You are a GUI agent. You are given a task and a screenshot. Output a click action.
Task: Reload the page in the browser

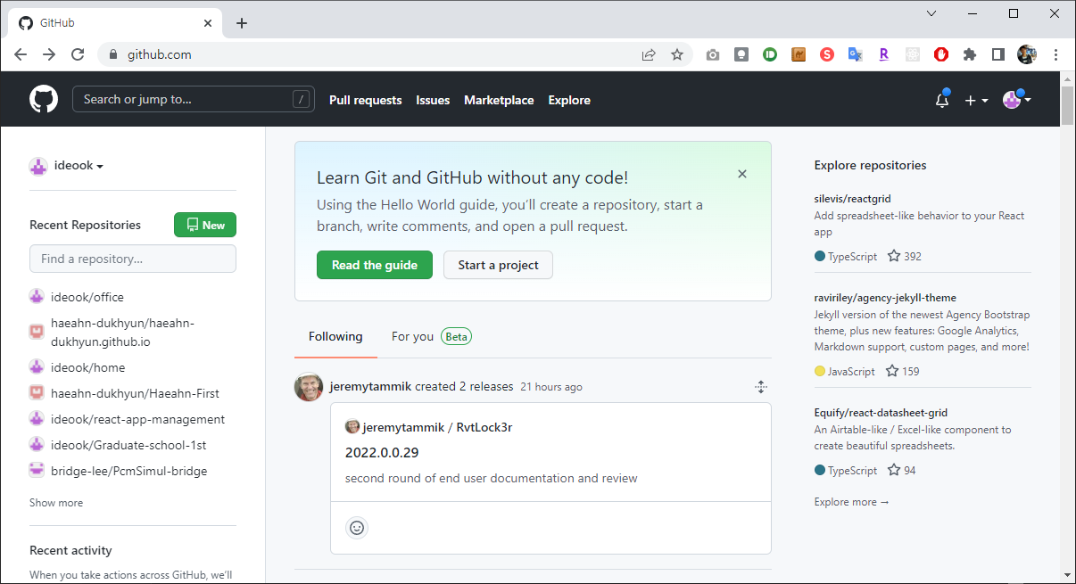(78, 54)
